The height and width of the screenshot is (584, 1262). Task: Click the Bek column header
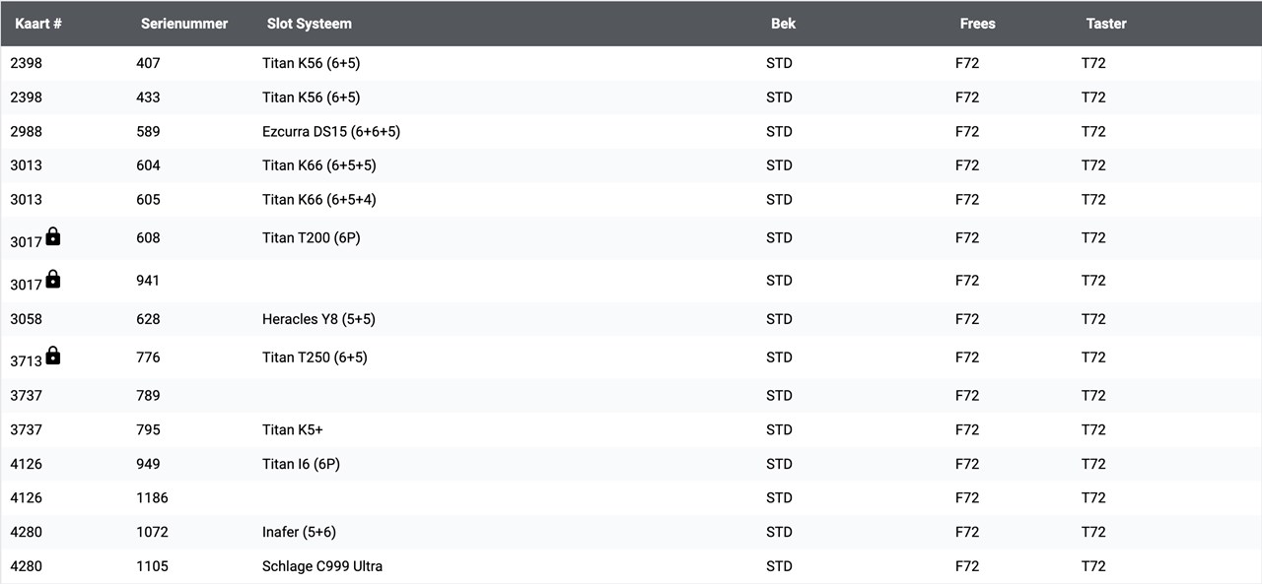783,24
